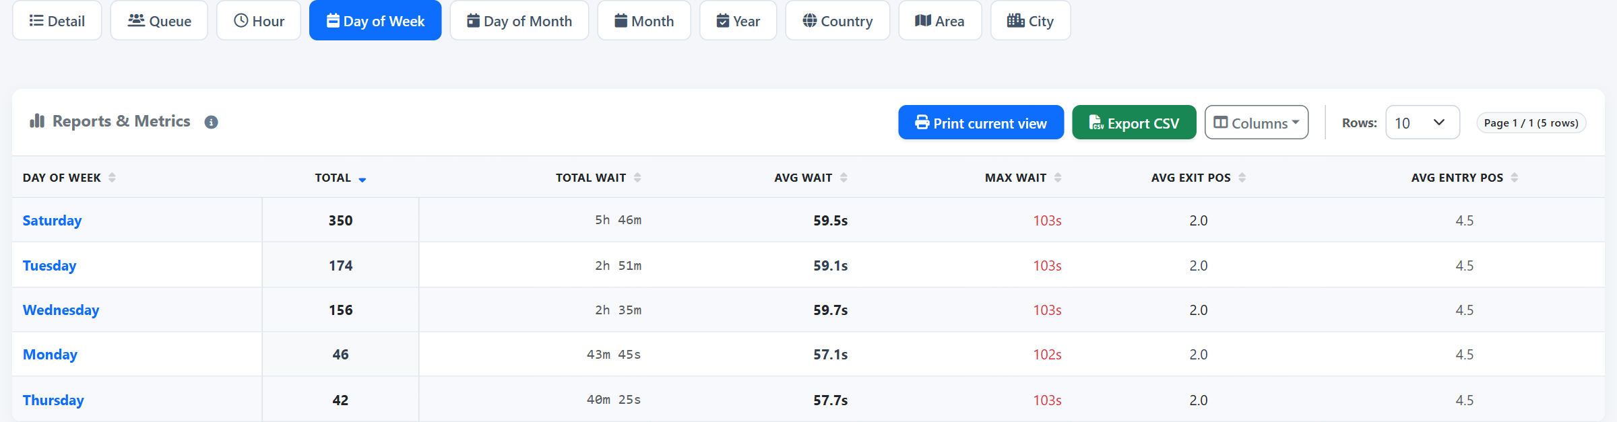The image size is (1617, 422).
Task: Click the Saturday total value 350
Action: point(340,220)
